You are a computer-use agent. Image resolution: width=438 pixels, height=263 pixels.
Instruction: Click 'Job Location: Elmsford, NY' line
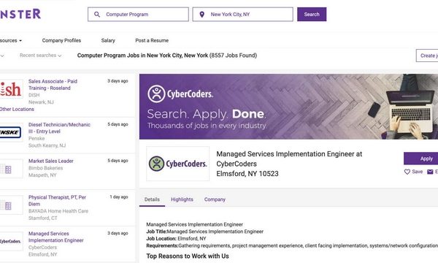[176, 239]
